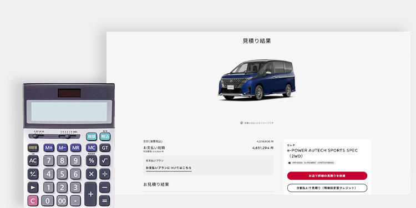Click the single 0 key
This screenshot has width=416, height=208.
(x=48, y=201)
